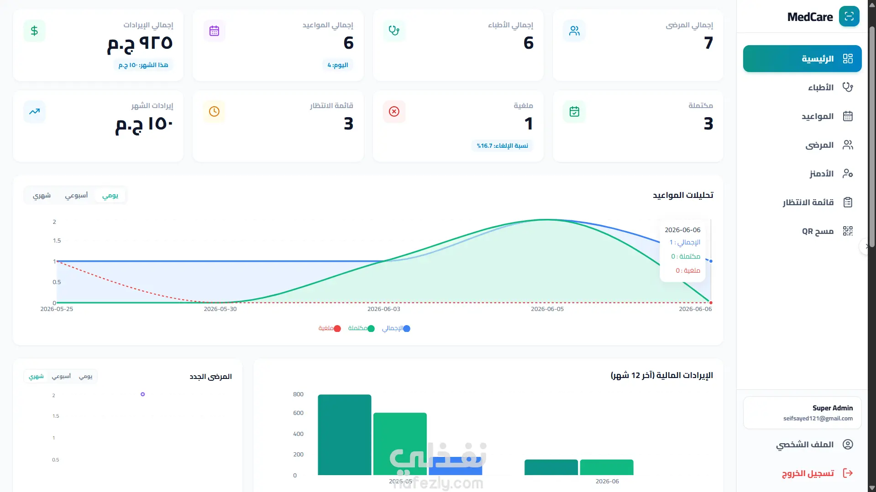Open المواعيد calendar sidebar icon
876x492 pixels.
click(x=848, y=116)
